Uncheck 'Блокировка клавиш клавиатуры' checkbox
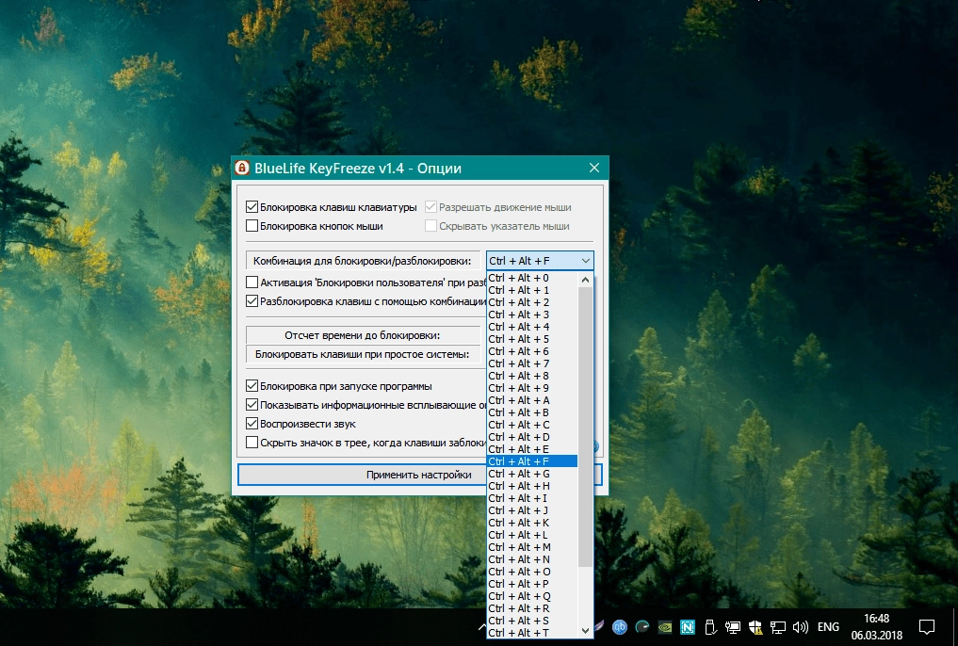Image resolution: width=958 pixels, height=646 pixels. [x=252, y=207]
